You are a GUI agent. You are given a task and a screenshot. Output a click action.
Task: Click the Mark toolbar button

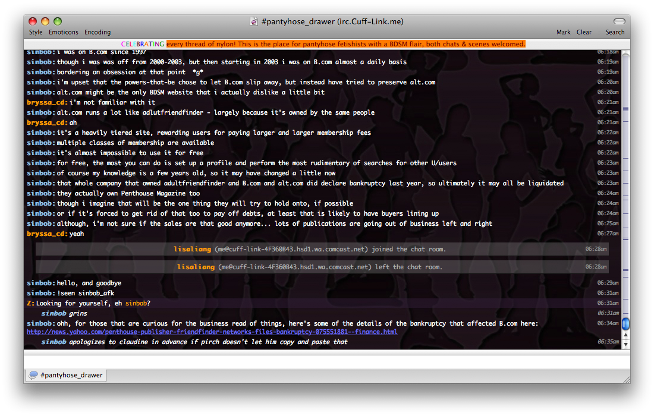563,32
